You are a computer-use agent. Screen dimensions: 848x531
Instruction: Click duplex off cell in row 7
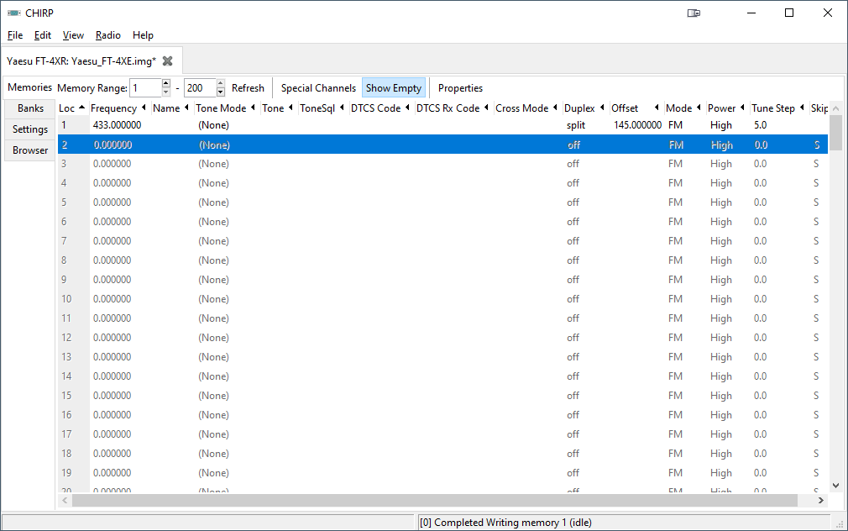coord(573,241)
